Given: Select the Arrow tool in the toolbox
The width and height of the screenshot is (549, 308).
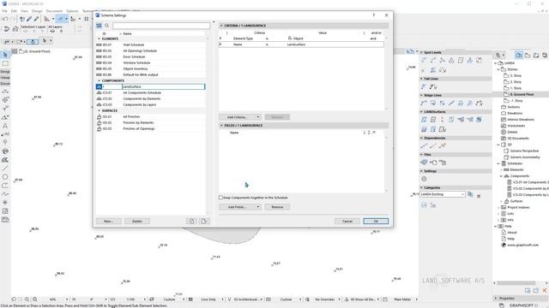Looking at the screenshot, I should pyautogui.click(x=5, y=55).
